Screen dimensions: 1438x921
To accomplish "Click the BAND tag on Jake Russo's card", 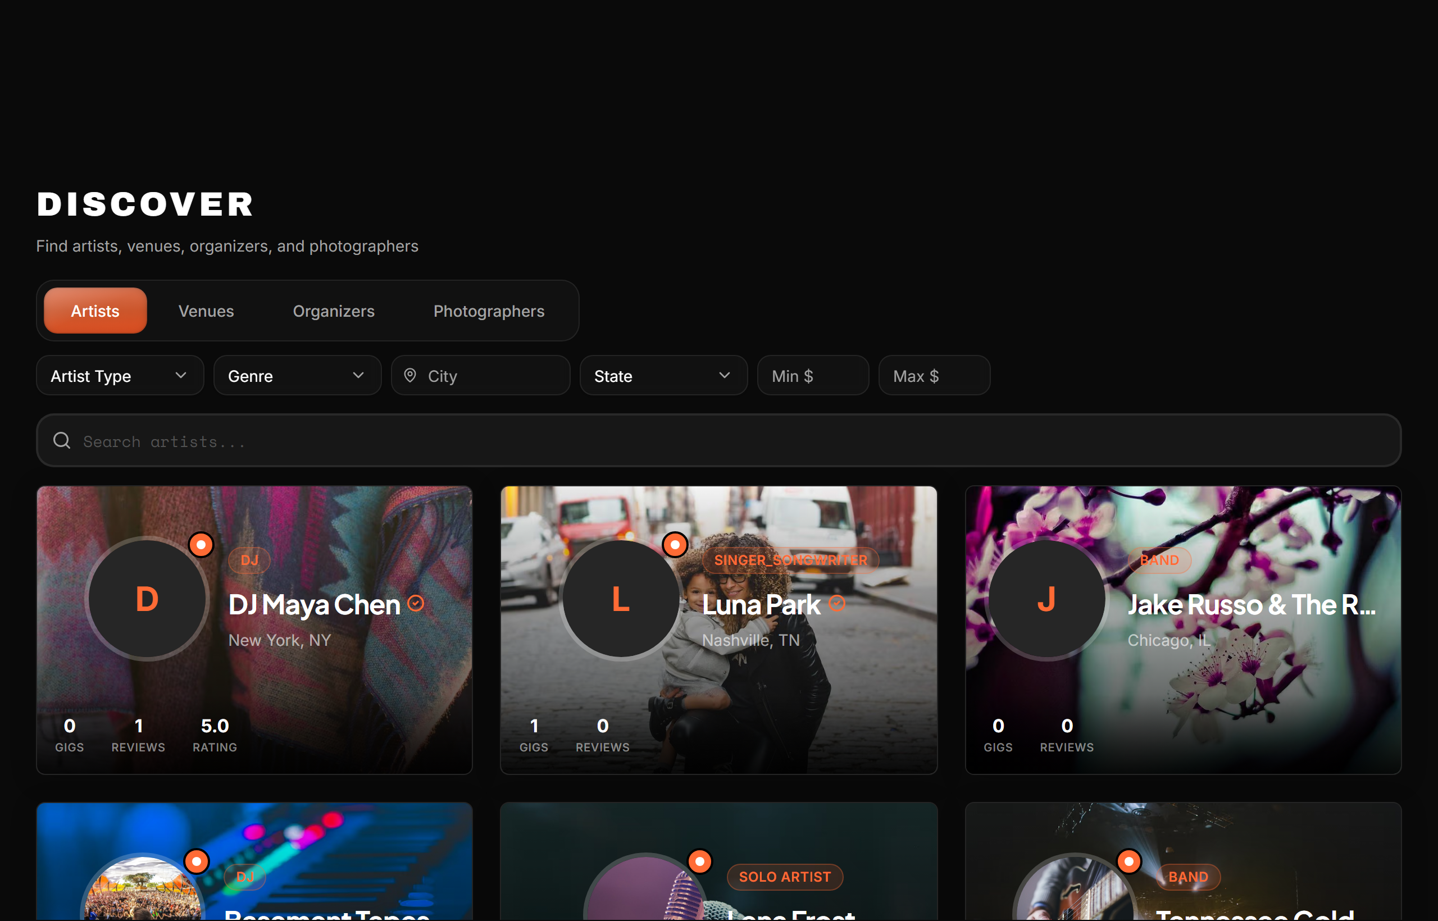I will point(1159,560).
